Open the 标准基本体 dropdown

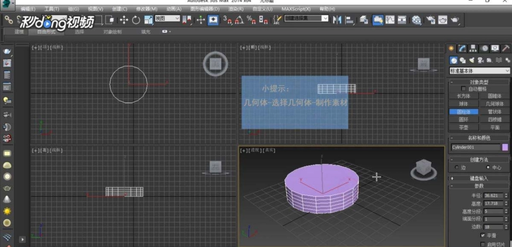(480, 71)
